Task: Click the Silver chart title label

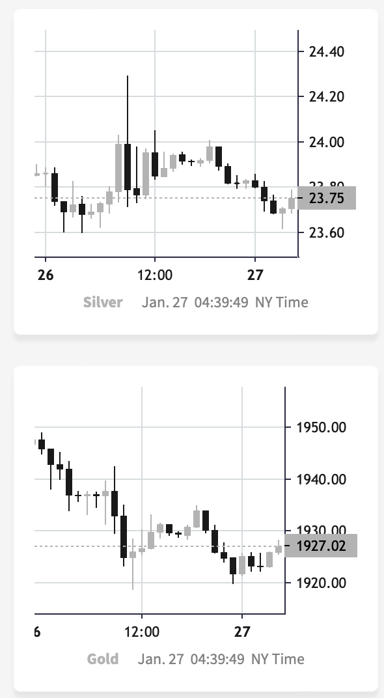Action: pyautogui.click(x=103, y=302)
